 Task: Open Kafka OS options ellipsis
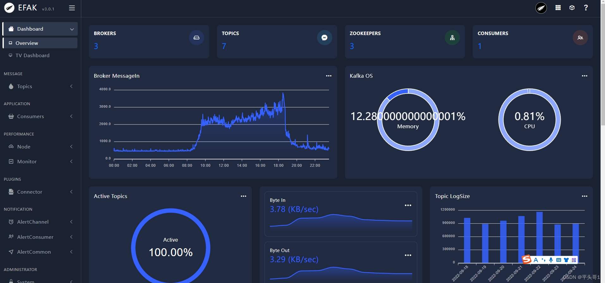pyautogui.click(x=584, y=76)
